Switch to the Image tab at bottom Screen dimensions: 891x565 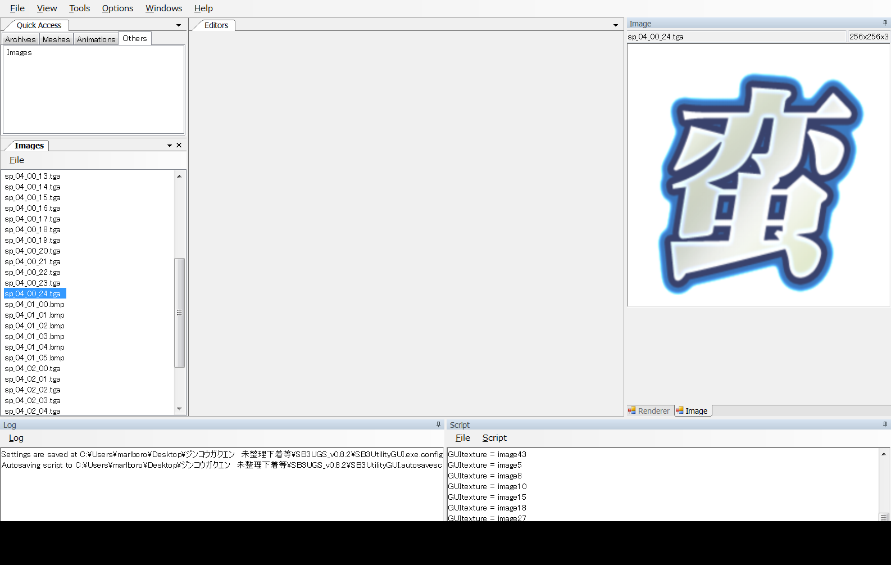click(692, 411)
